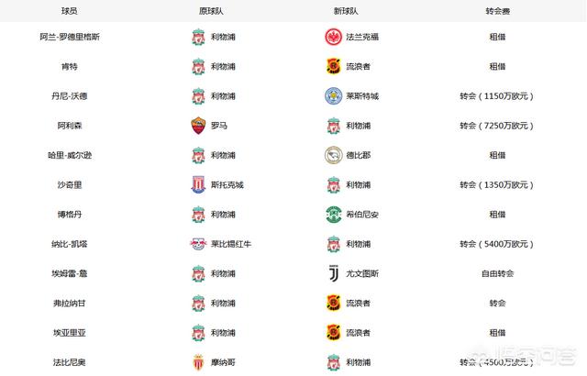The image size is (587, 376).
Task: Click team name 莱比锡红牛
Action: 231,244
